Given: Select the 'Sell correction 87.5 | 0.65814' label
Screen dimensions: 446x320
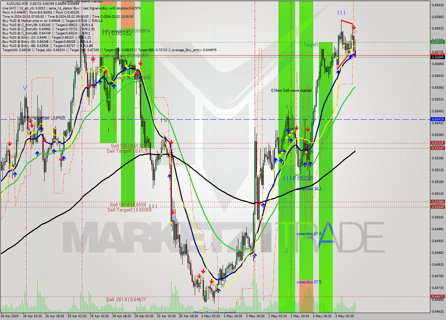Looking at the screenshot, I should click(x=126, y=31).
